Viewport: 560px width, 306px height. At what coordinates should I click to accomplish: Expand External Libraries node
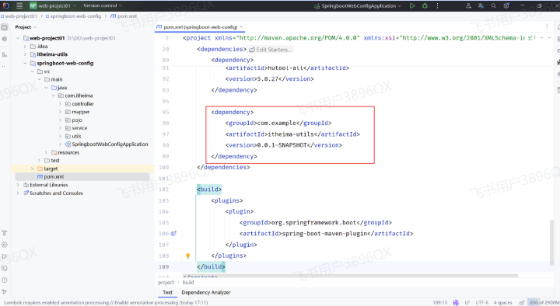point(18,185)
